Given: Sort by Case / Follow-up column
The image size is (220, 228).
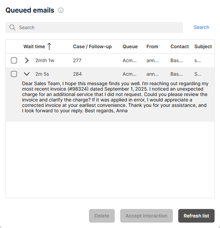Looking at the screenshot, I should 92,47.
